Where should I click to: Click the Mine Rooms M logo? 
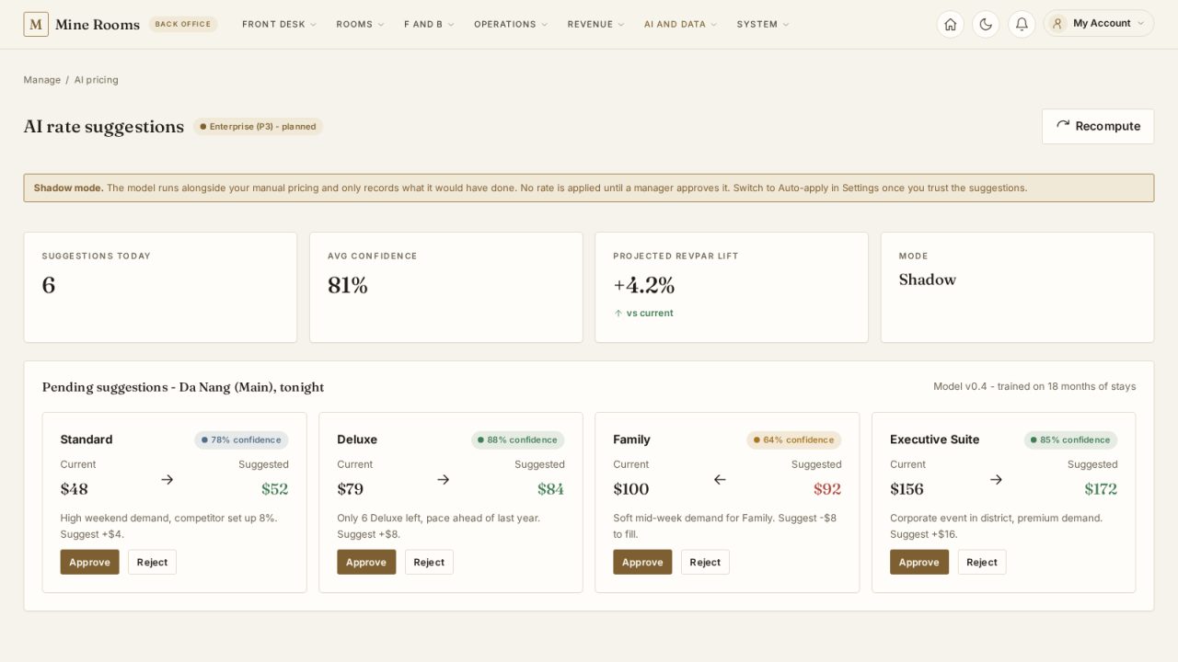pos(36,25)
